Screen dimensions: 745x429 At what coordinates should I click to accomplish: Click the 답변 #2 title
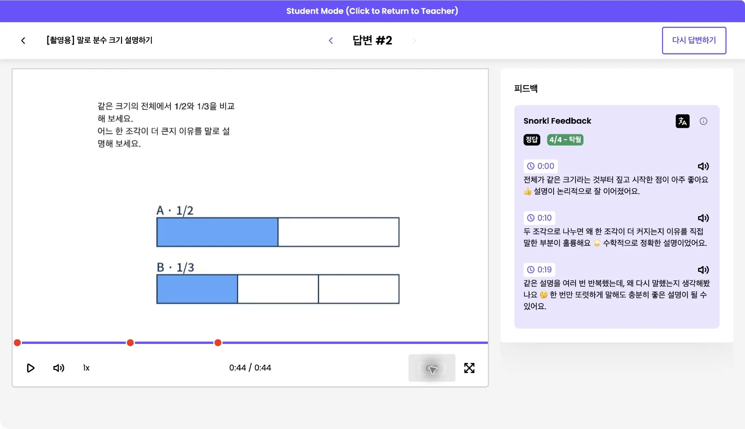coord(372,40)
